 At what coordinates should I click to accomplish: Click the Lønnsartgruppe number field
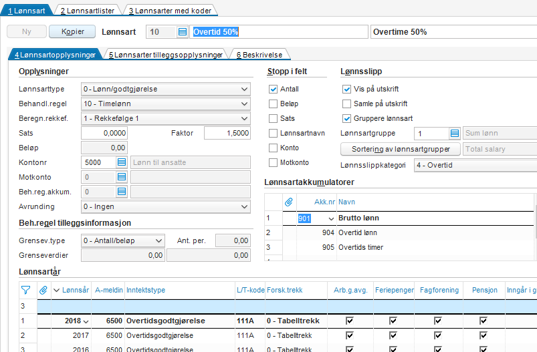pos(431,134)
